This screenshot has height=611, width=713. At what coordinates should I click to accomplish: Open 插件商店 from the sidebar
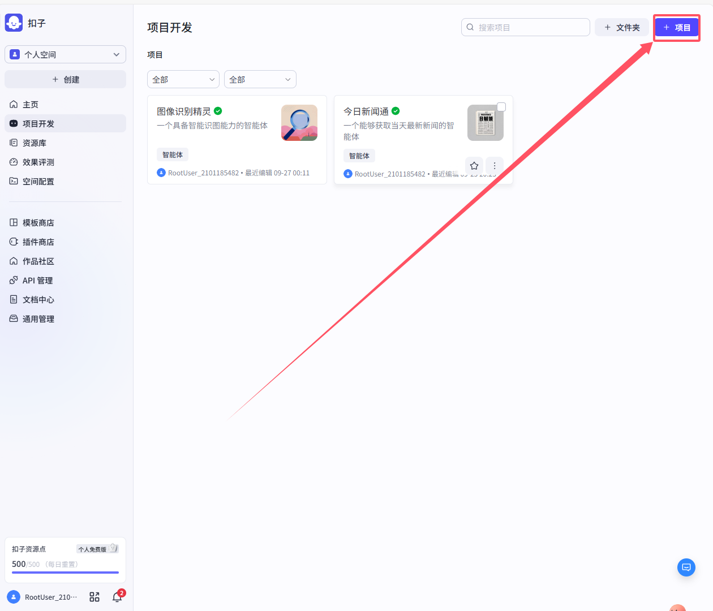click(x=38, y=242)
